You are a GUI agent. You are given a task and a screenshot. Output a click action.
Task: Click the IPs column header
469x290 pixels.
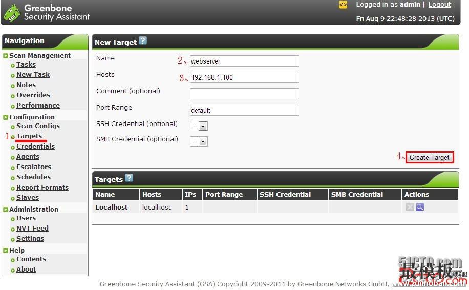192,194
